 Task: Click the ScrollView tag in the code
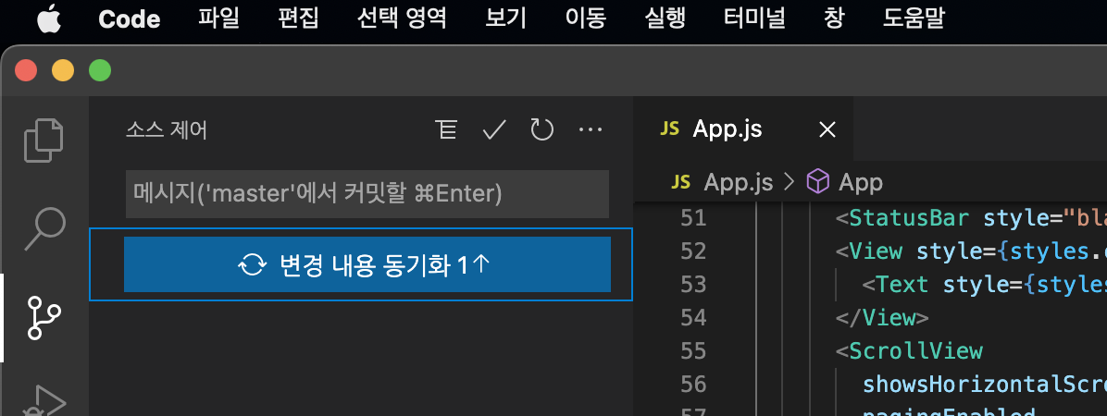915,350
